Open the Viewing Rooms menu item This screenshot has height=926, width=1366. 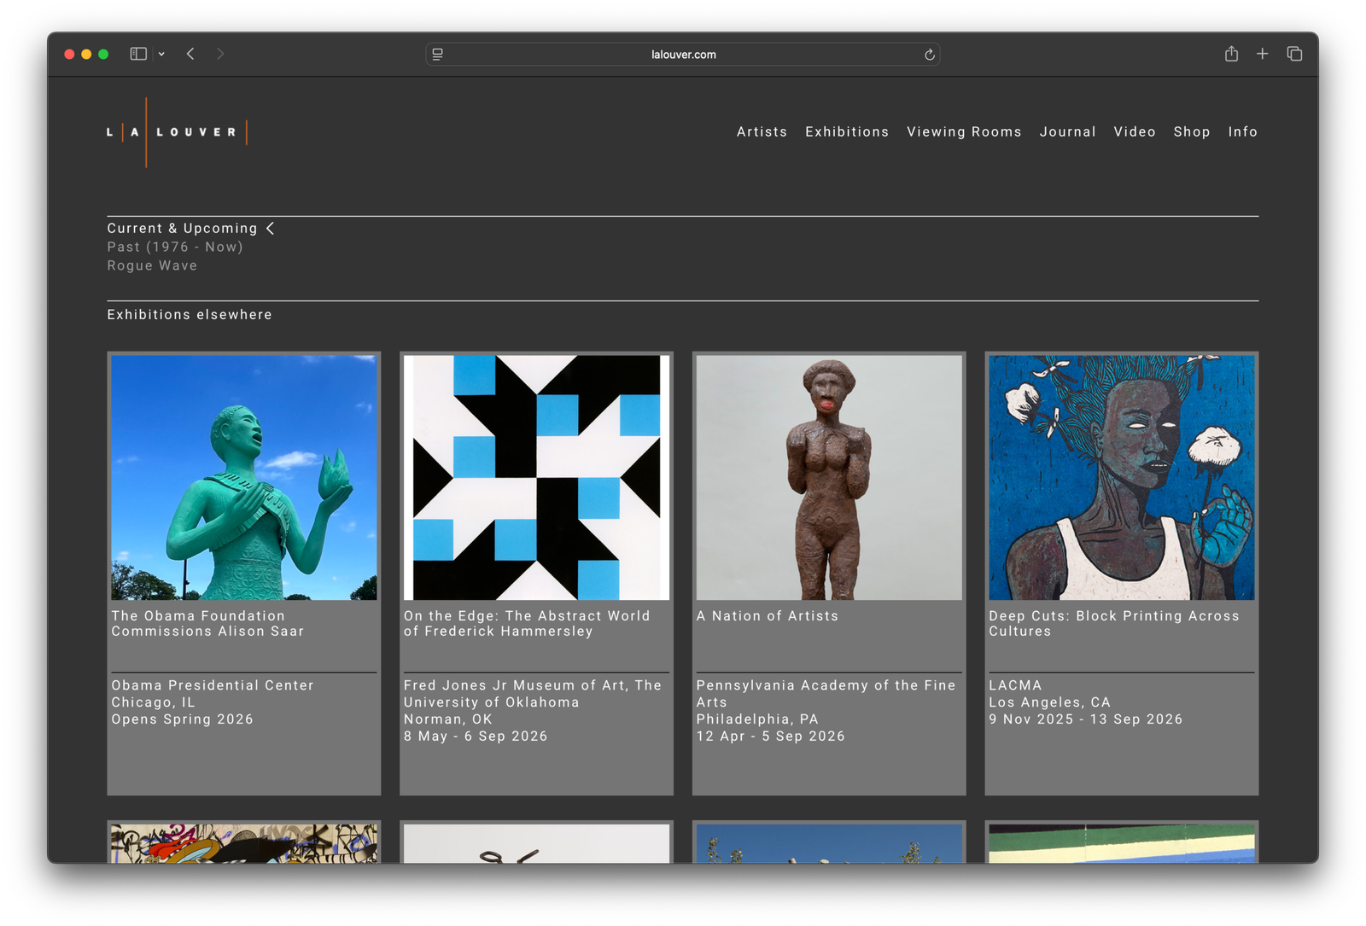pyautogui.click(x=964, y=131)
